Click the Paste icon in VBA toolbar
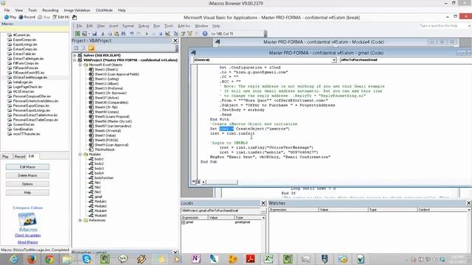This screenshot has width=472, height=265. click(117, 34)
